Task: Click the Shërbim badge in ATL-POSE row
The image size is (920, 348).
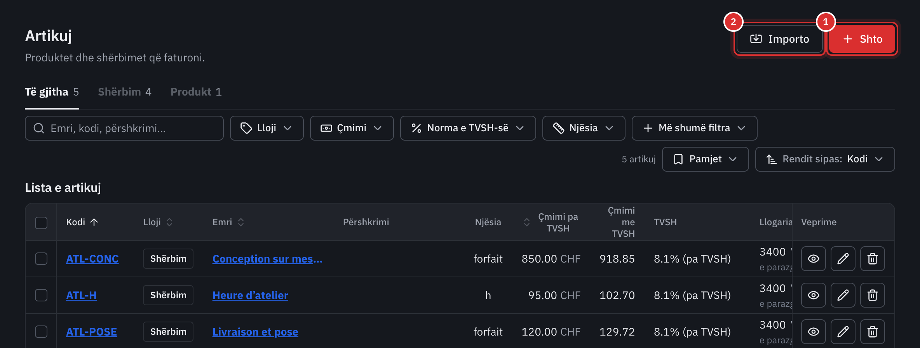Action: (168, 332)
